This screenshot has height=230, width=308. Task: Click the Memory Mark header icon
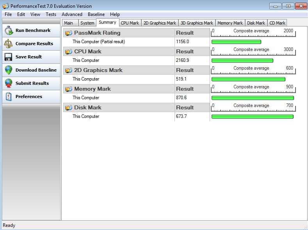69,89
